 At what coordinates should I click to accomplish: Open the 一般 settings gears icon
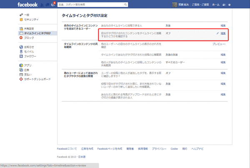coord(21,15)
